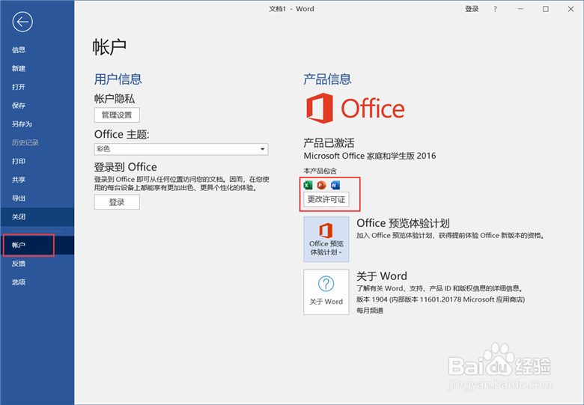
Task: Click the 登录 button under 登录到 Office
Action: (x=117, y=202)
